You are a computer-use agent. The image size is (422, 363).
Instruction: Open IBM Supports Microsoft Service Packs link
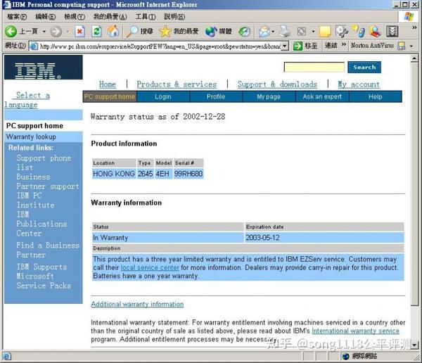point(44,276)
